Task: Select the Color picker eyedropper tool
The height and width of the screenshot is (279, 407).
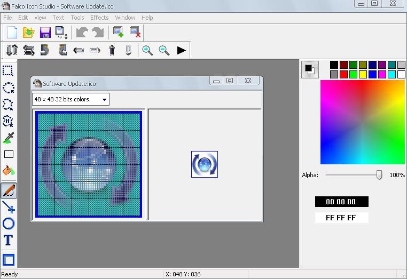Action: [9, 138]
